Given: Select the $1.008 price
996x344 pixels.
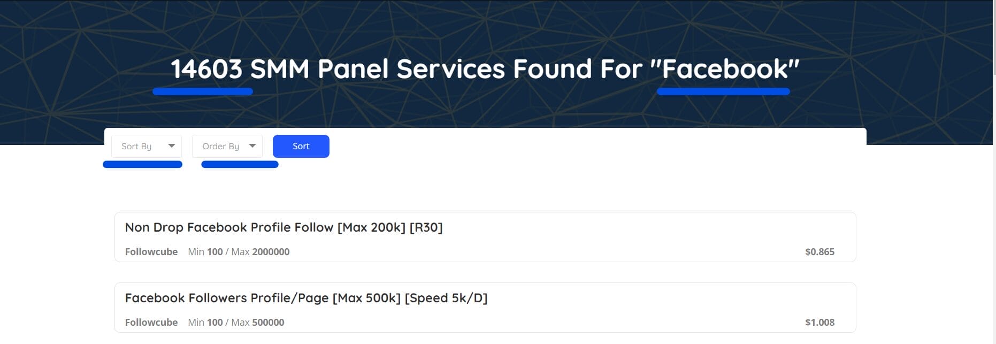Looking at the screenshot, I should click(819, 322).
